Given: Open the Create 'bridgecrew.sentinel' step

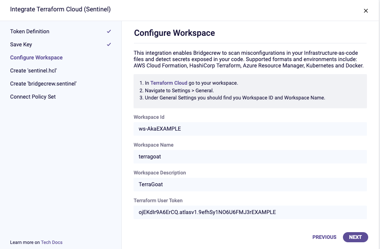Looking at the screenshot, I should (43, 84).
